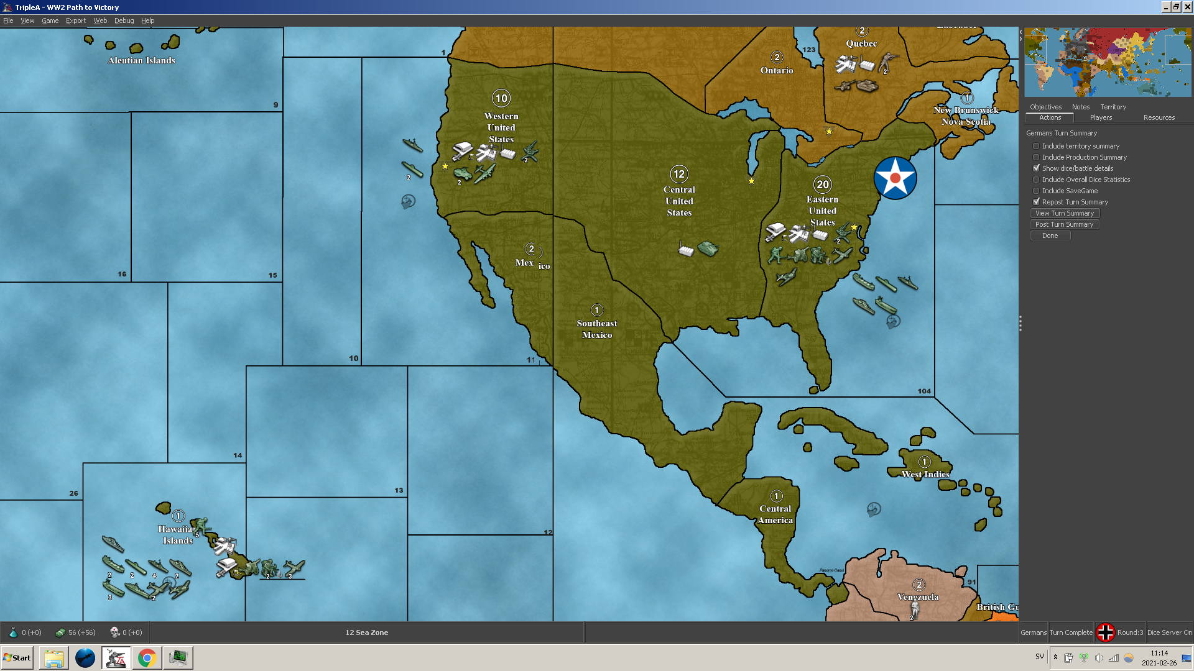
Task: Select the factory unit in Eastern United States
Action: point(821,235)
